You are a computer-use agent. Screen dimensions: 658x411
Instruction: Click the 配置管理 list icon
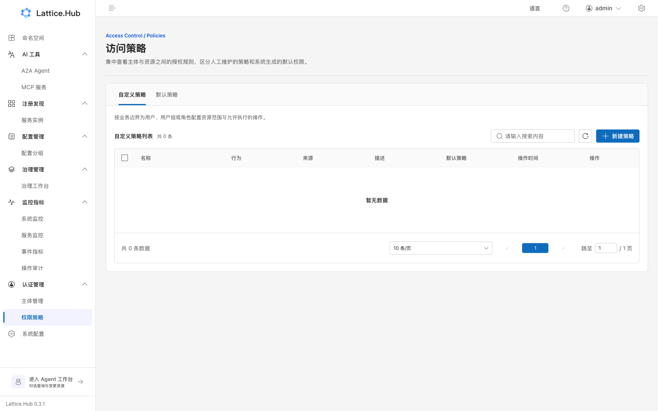tap(12, 136)
